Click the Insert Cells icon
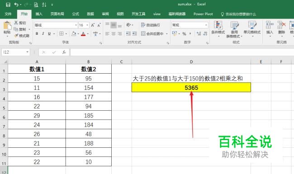Screen dimensions: 294x174 270,25
